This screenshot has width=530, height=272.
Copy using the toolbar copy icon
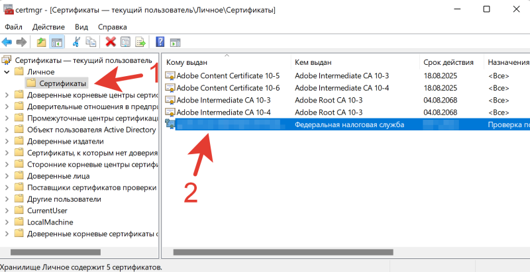(x=90, y=42)
